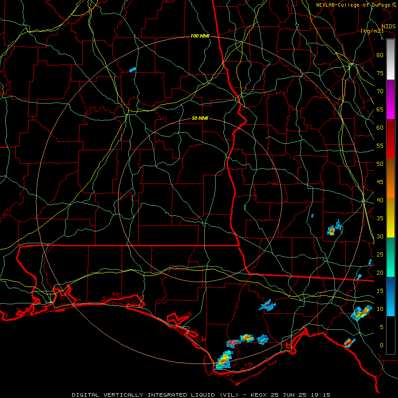Click the [kg/m2] units label
The height and width of the screenshot is (398, 398).
(372, 31)
